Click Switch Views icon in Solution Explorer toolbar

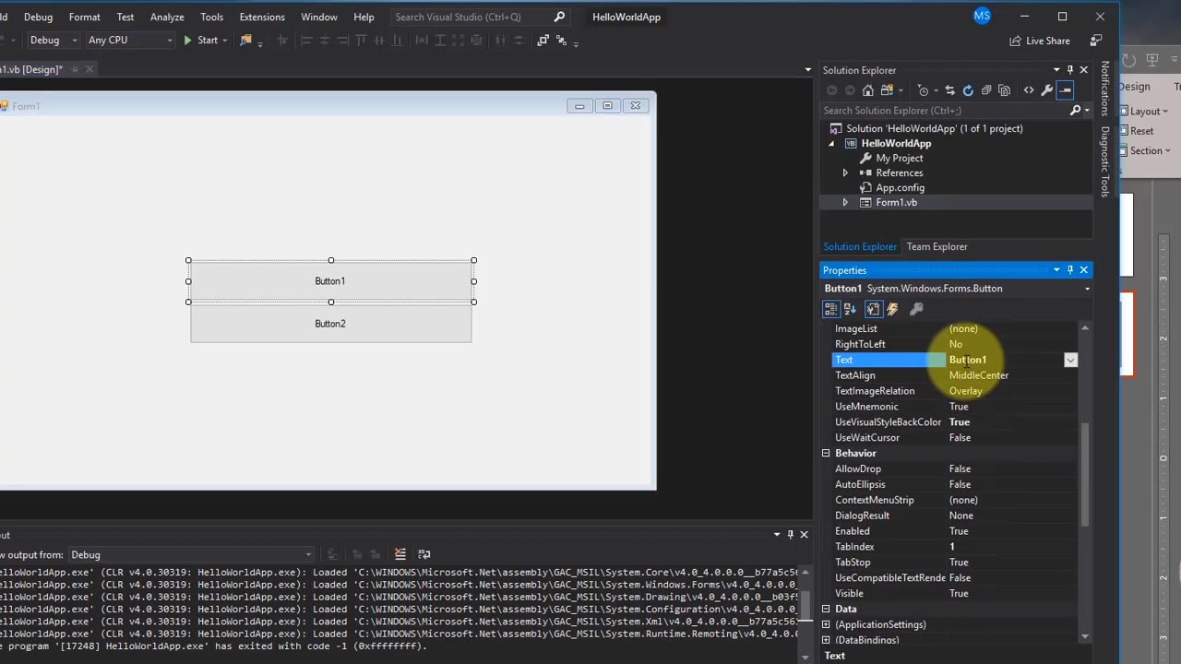[888, 90]
